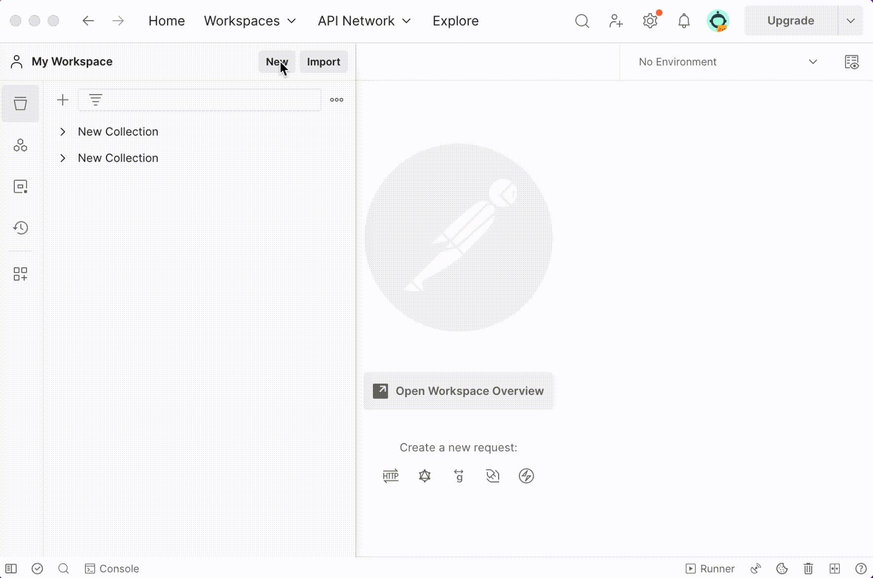The width and height of the screenshot is (873, 578).
Task: Open collections options three-dot menu
Action: pyautogui.click(x=337, y=100)
